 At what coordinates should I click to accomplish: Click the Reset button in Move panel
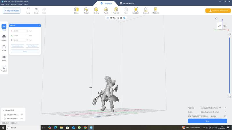point(25,51)
